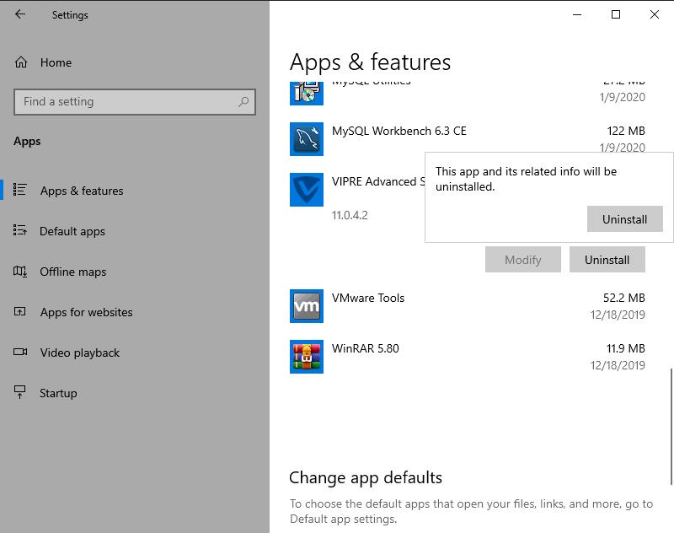674x533 pixels.
Task: Click the MySQL Utilities installer icon
Action: click(x=307, y=93)
